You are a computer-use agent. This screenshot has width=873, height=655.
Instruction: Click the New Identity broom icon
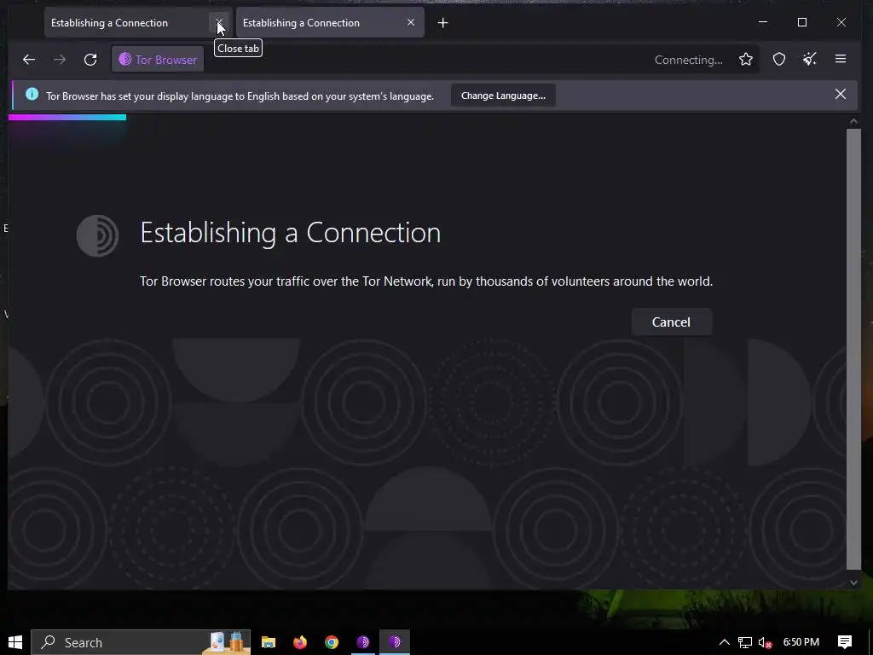pyautogui.click(x=810, y=59)
